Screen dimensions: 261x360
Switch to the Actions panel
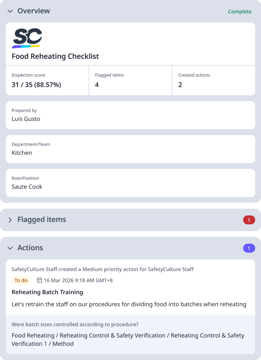click(30, 247)
